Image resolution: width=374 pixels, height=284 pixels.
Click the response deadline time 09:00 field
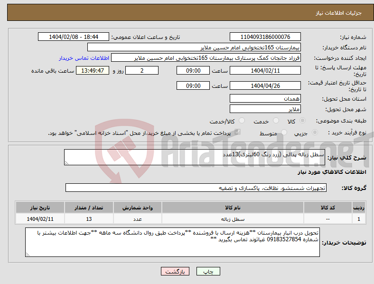pyautogui.click(x=193, y=70)
